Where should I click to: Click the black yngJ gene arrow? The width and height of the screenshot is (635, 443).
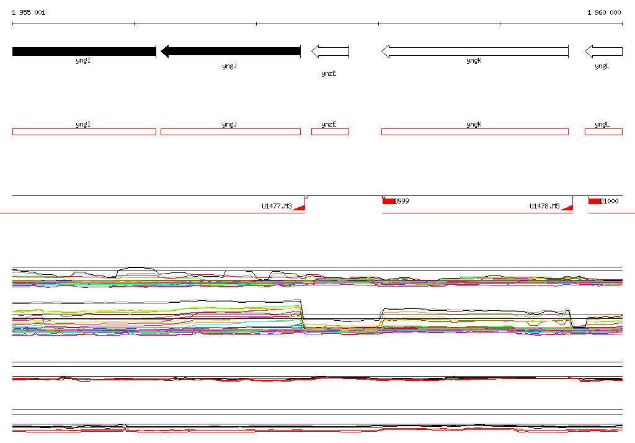pyautogui.click(x=231, y=51)
